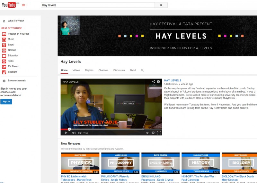Open the guide menu dropdown beside the logo
The height and width of the screenshot is (183, 257).
click(x=24, y=5)
